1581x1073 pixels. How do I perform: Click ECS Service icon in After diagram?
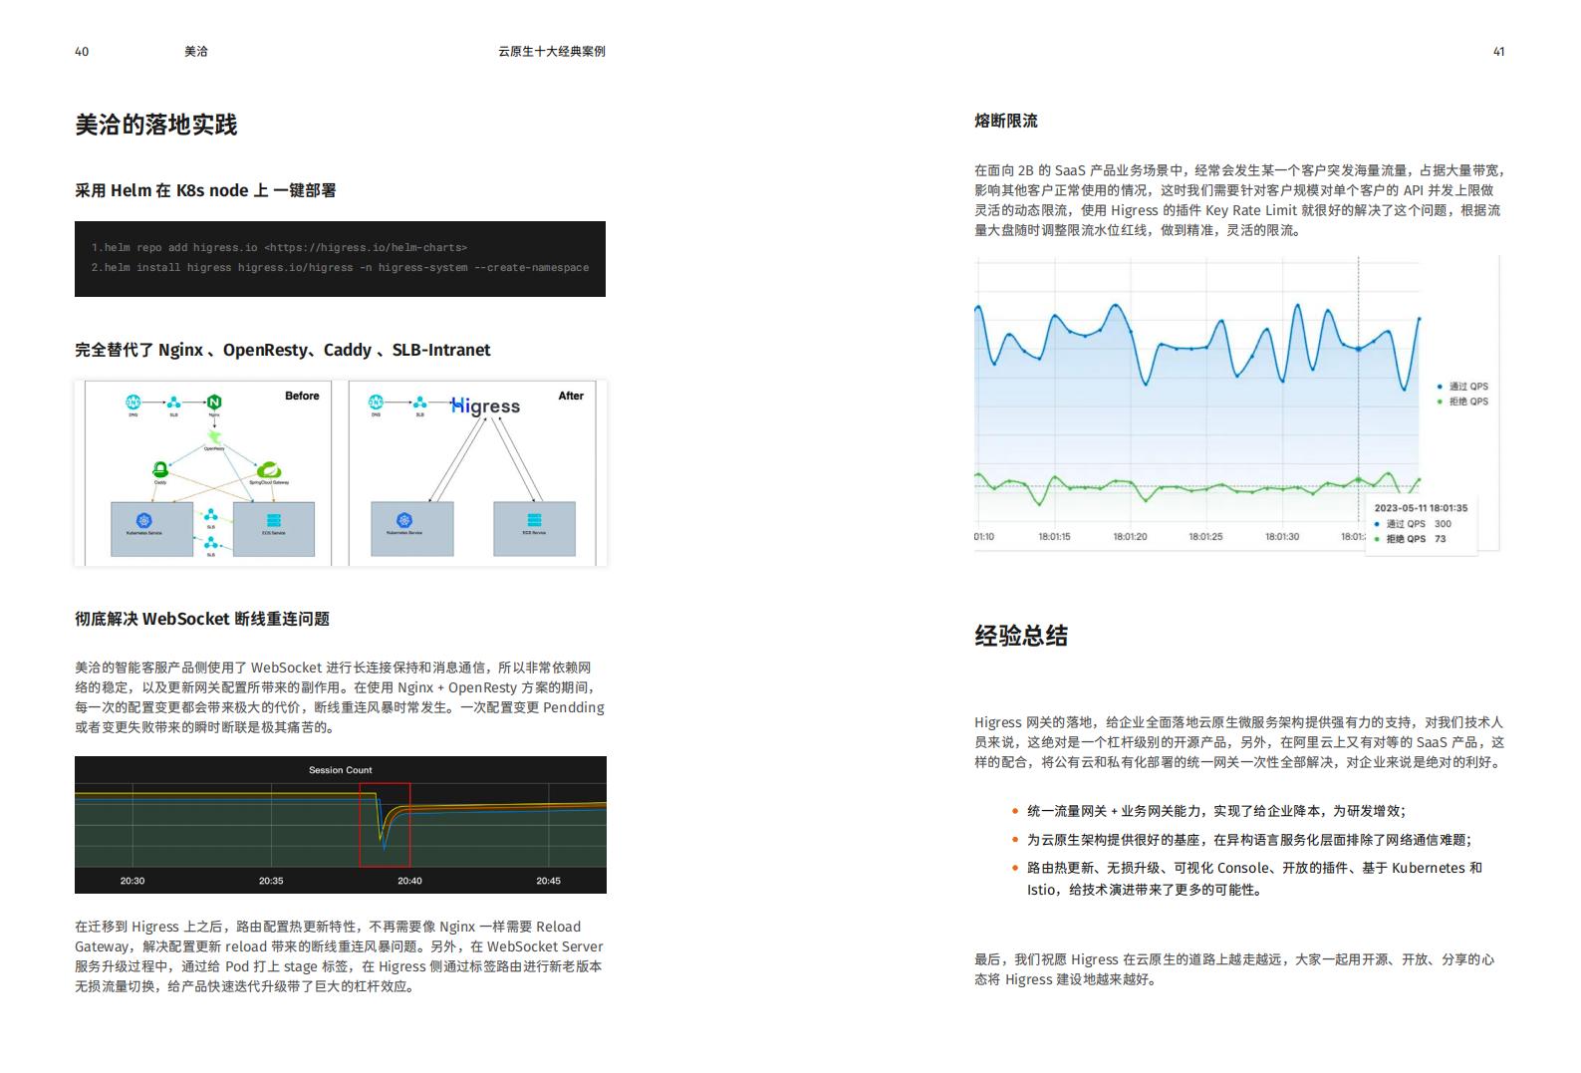tap(534, 520)
